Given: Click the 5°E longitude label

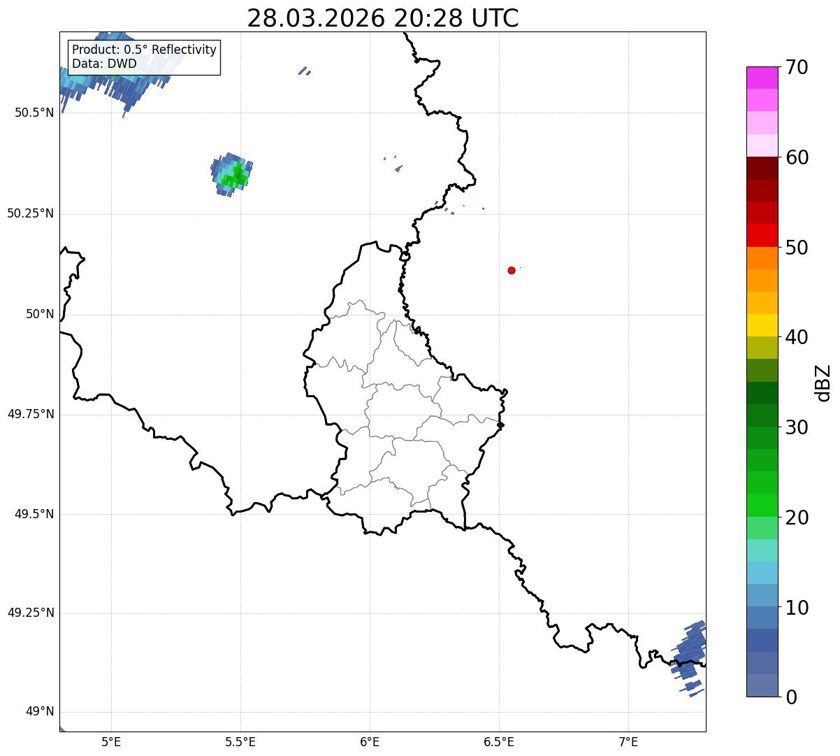Looking at the screenshot, I should point(111,741).
